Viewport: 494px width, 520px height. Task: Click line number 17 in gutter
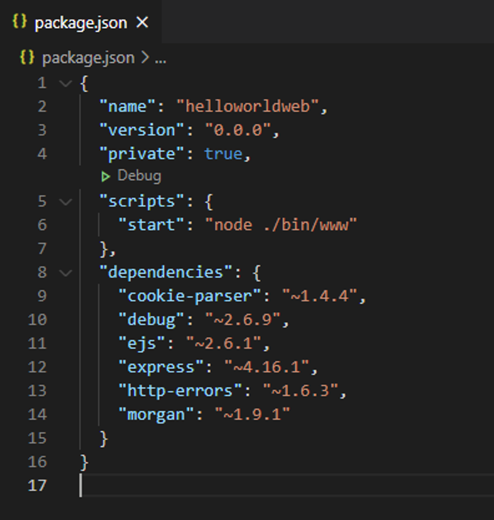click(37, 485)
